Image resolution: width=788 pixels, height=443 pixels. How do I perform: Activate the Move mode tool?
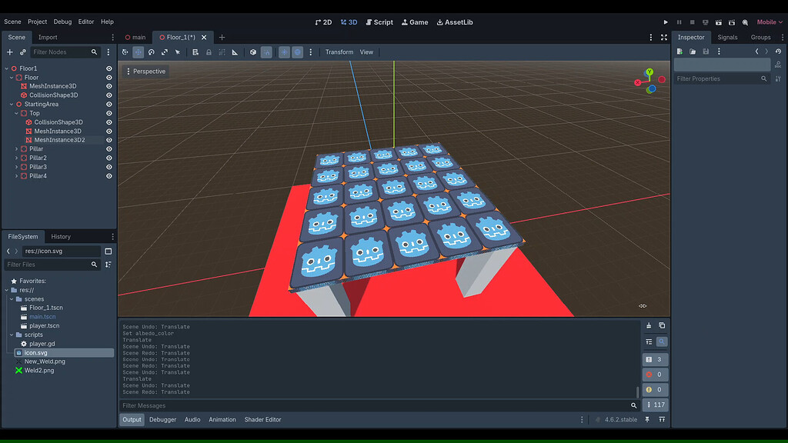(x=139, y=52)
